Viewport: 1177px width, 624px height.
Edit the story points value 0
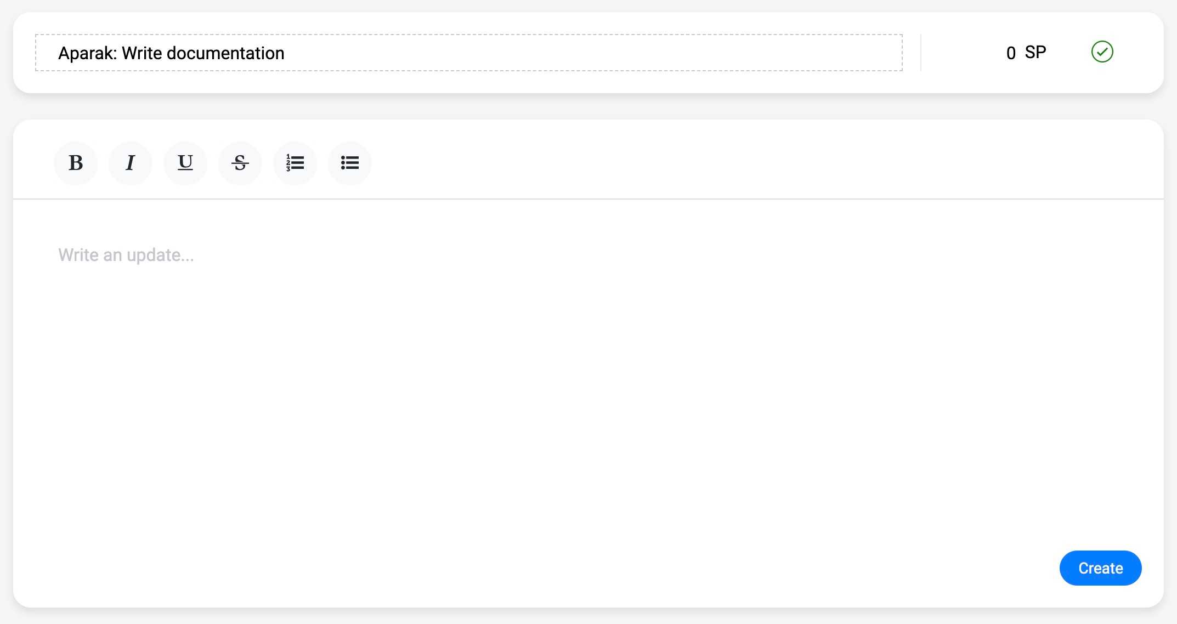(1011, 53)
